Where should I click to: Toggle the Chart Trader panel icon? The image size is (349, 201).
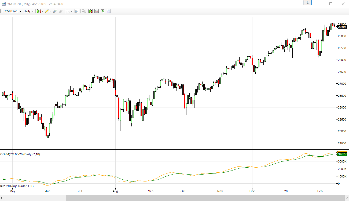click(84, 11)
